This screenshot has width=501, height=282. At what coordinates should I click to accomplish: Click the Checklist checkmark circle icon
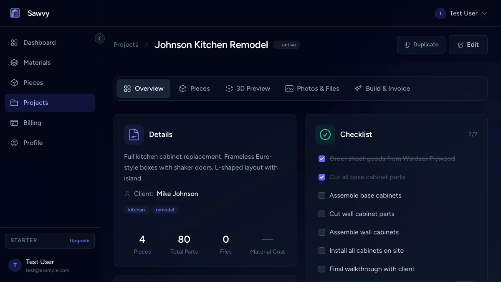point(325,135)
